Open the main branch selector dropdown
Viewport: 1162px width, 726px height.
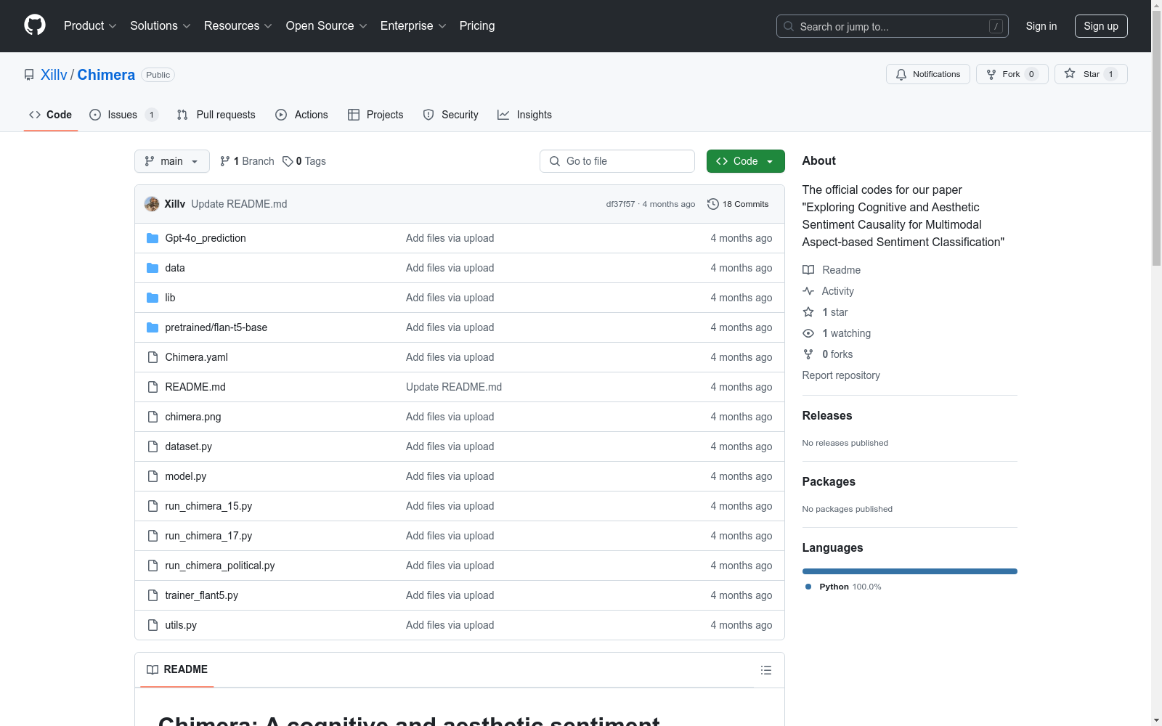pyautogui.click(x=172, y=161)
